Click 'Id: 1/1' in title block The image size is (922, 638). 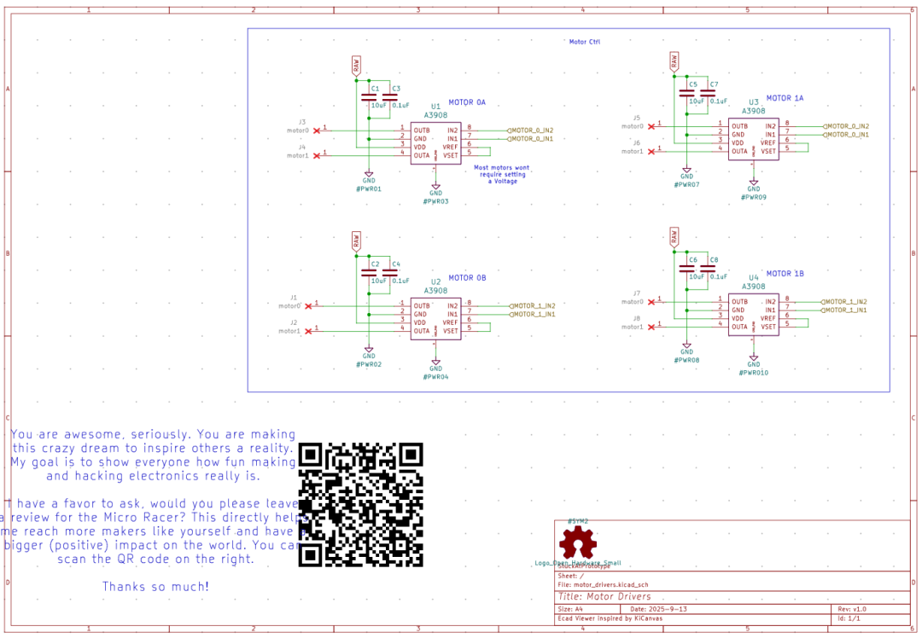pyautogui.click(x=849, y=618)
